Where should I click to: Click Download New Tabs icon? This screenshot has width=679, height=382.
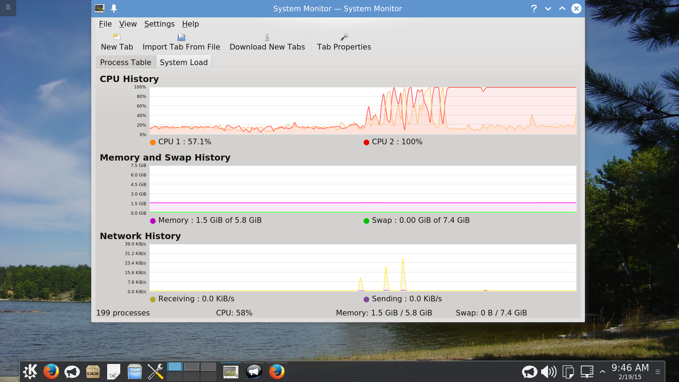(267, 37)
